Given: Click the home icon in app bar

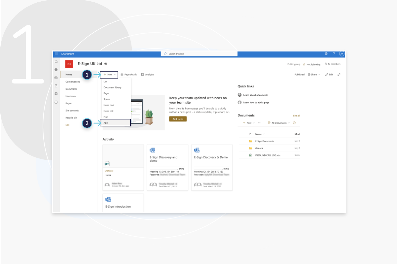Looking at the screenshot, I should (56, 62).
